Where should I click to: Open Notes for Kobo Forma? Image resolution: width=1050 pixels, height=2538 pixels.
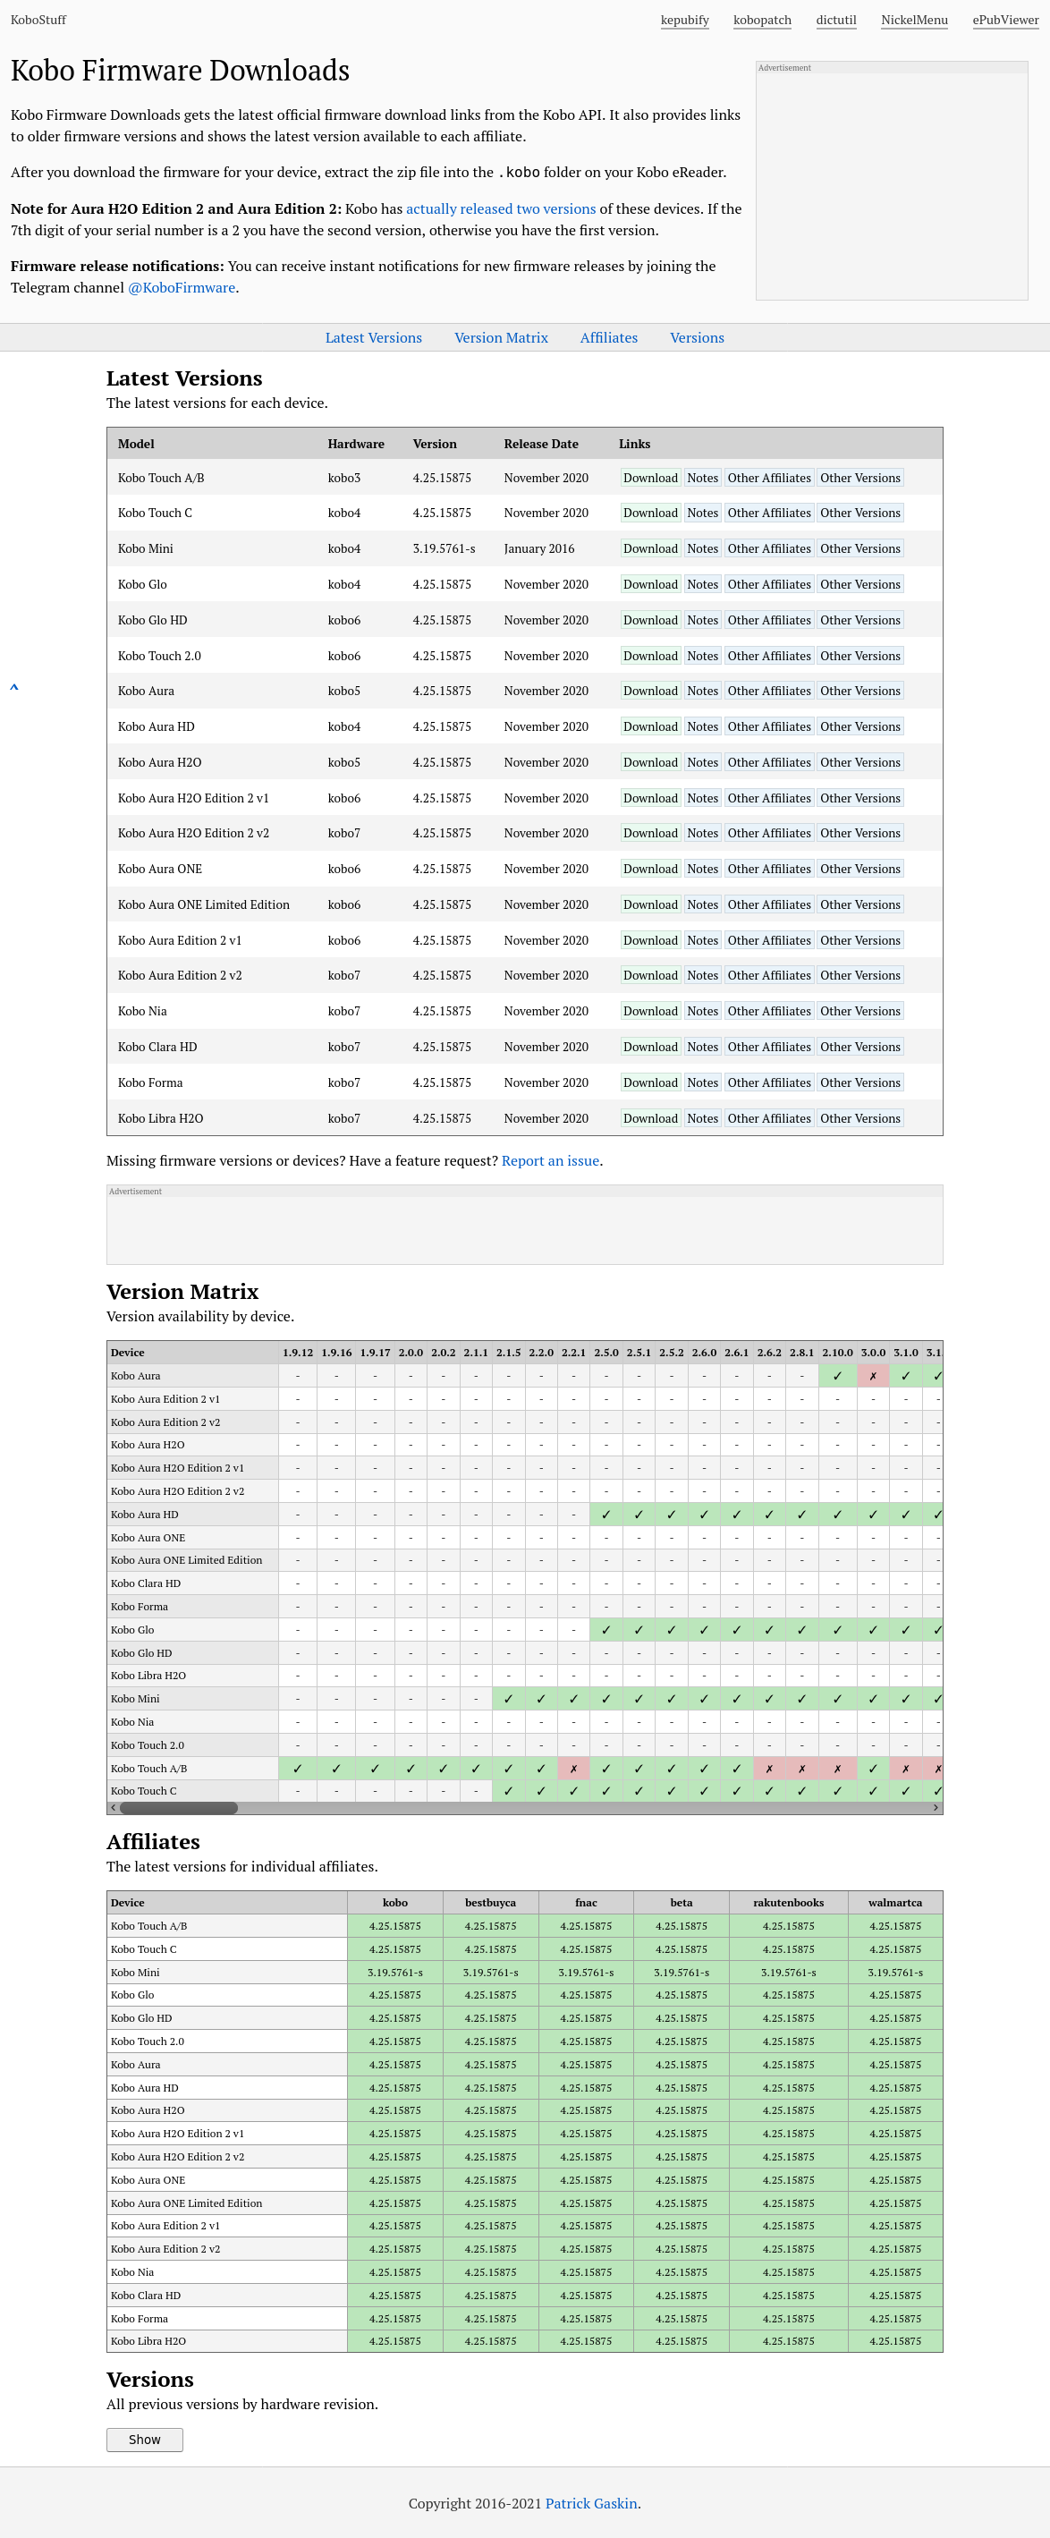click(x=702, y=1082)
